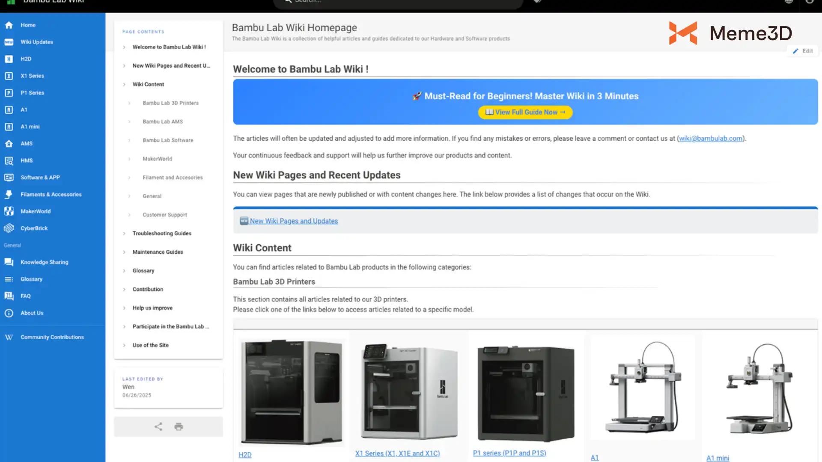
Task: Open the CyberBrick cube icon
Action: point(9,228)
